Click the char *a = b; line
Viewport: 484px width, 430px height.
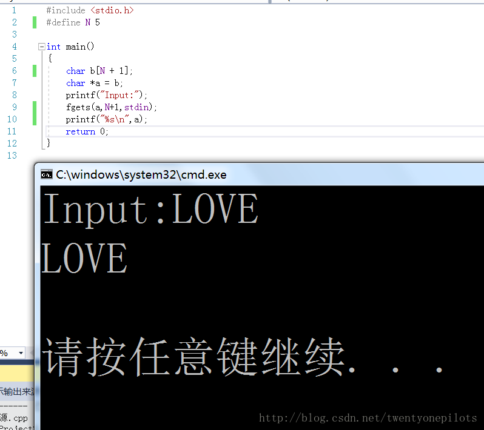pyautogui.click(x=95, y=83)
